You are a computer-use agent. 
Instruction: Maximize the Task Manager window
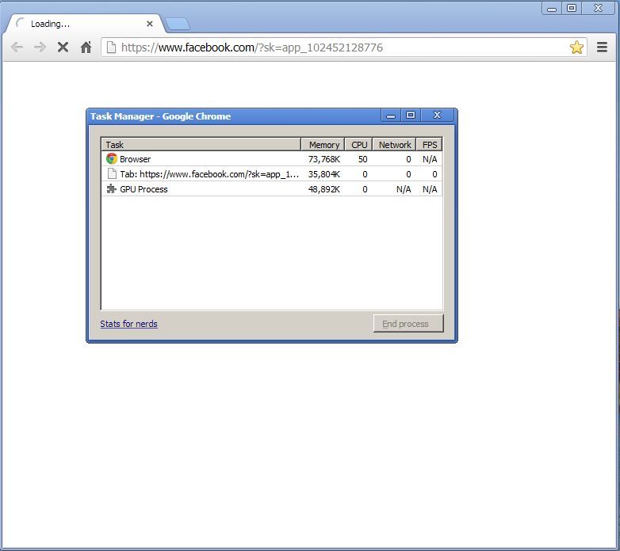pos(411,116)
